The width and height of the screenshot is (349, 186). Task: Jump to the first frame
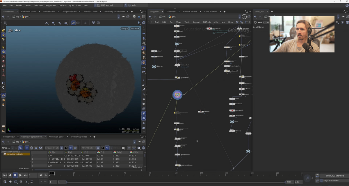(x=5, y=175)
